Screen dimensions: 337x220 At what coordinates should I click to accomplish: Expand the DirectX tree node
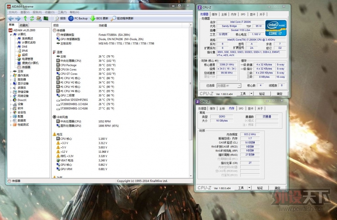[11, 100]
